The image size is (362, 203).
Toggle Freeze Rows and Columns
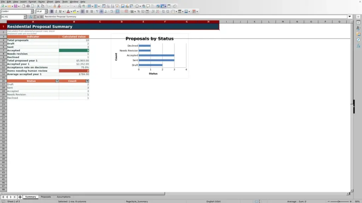pos(162,6)
